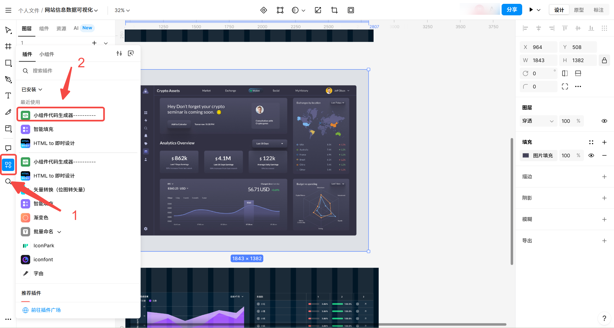The width and height of the screenshot is (614, 328).
Task: Expand the 批量命名 plugin submenu
Action: click(x=59, y=232)
